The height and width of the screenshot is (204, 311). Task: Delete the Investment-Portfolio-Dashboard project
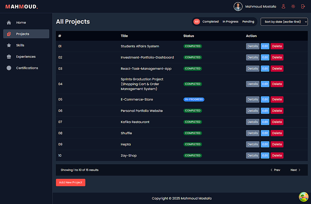[277, 57]
